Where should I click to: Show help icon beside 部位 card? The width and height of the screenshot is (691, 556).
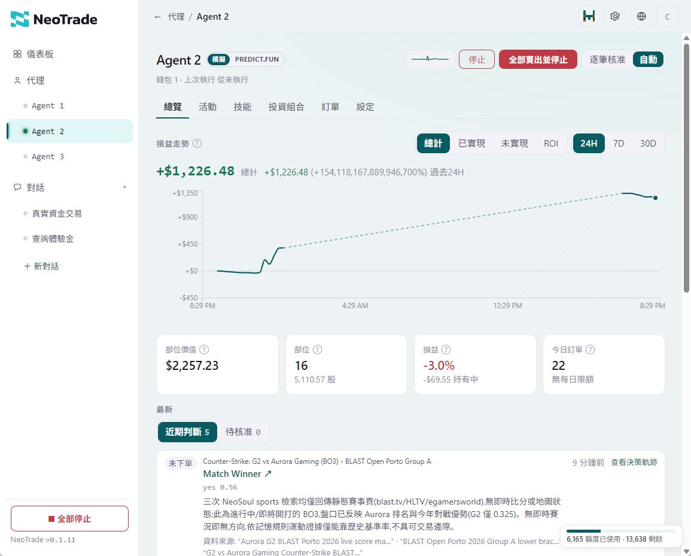click(317, 350)
